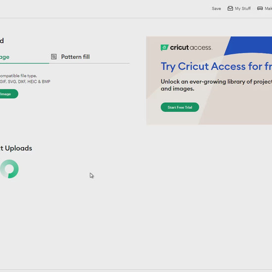This screenshot has height=272, width=272.
Task: Start Free Trial of Cricut Access
Action: pyautogui.click(x=180, y=107)
